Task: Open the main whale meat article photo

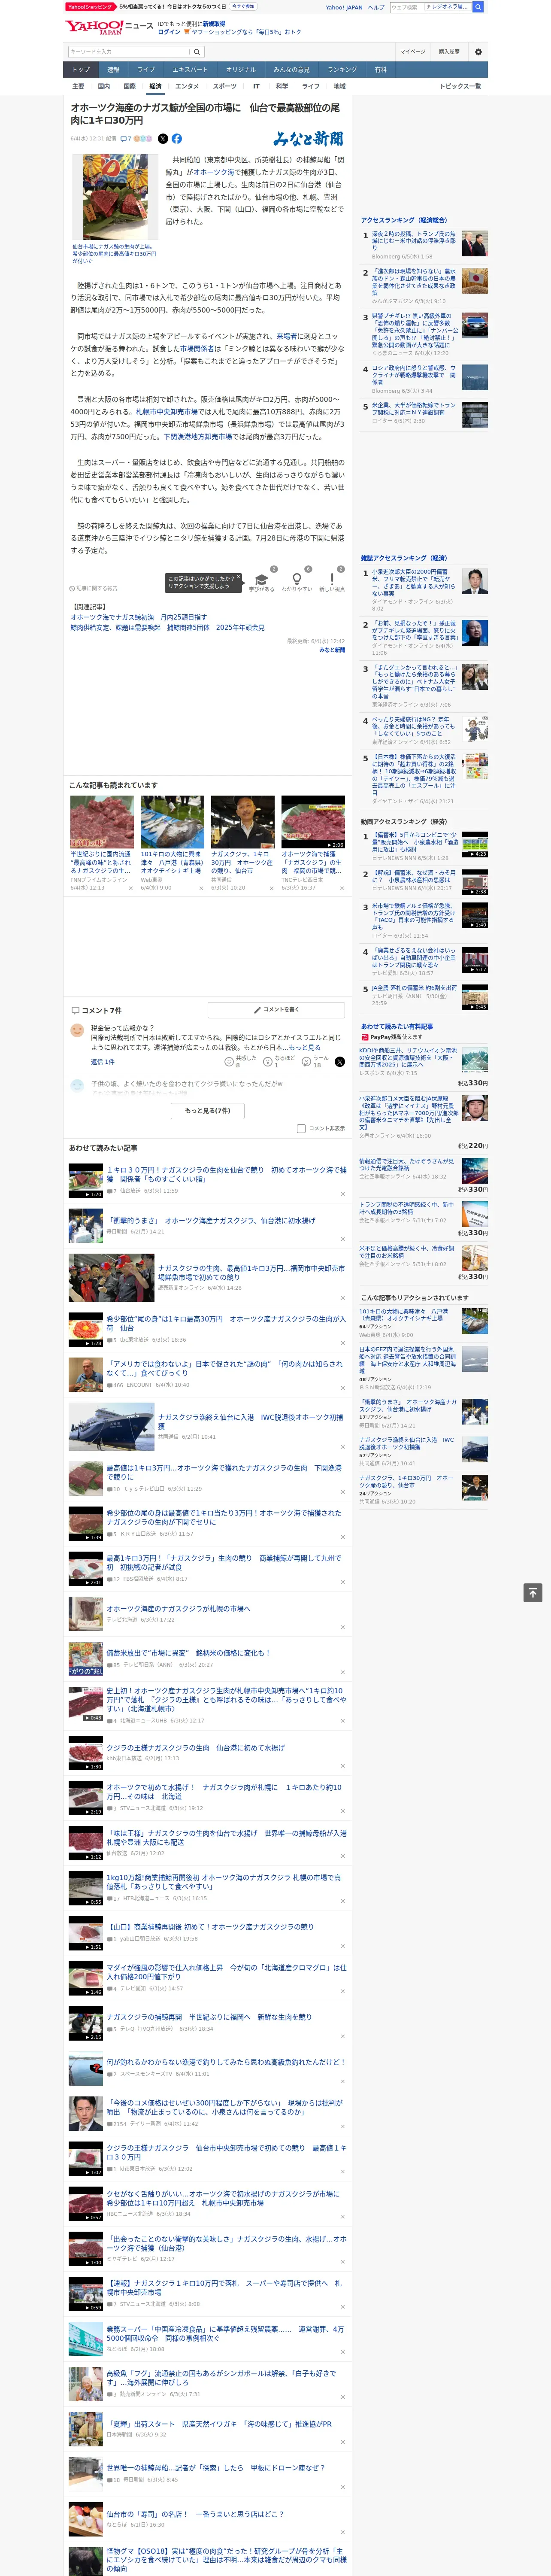Action: point(115,198)
